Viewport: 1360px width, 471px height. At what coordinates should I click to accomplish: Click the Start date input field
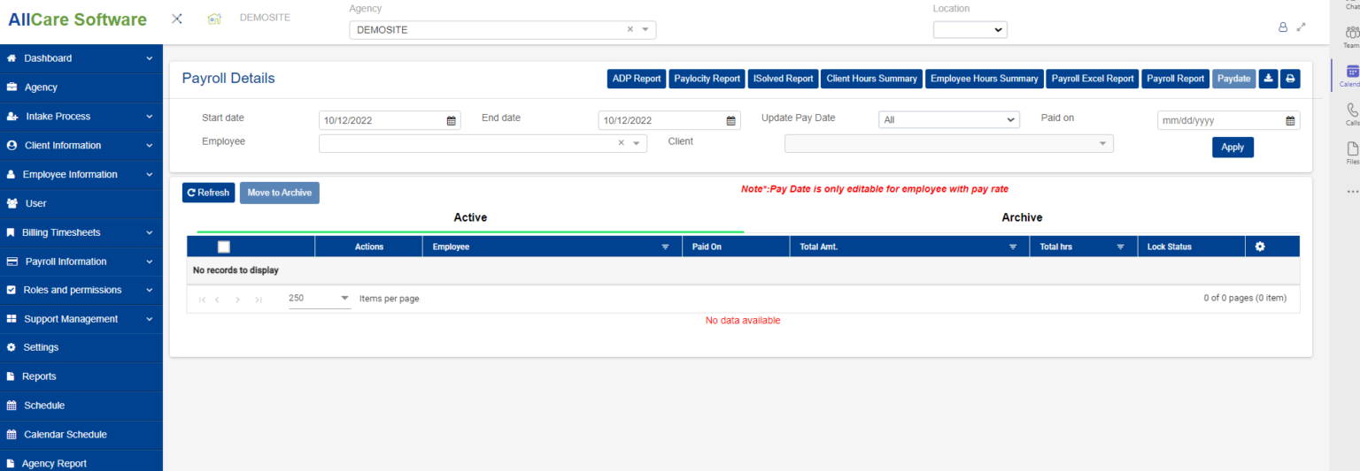[x=390, y=120]
